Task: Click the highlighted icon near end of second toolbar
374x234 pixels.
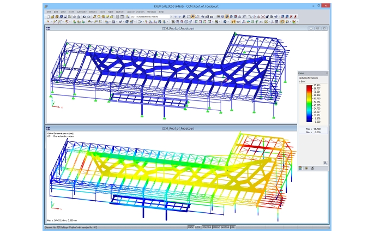Action: click(x=282, y=22)
